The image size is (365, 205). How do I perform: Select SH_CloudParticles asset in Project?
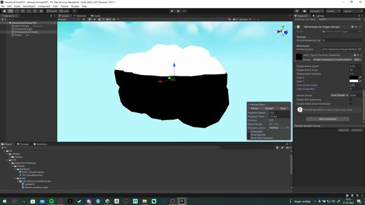(x=31, y=175)
